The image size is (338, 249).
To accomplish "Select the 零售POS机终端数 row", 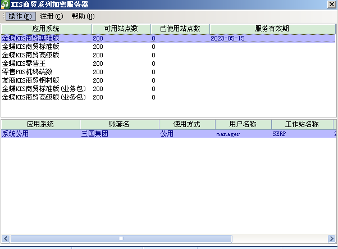I will point(168,72).
